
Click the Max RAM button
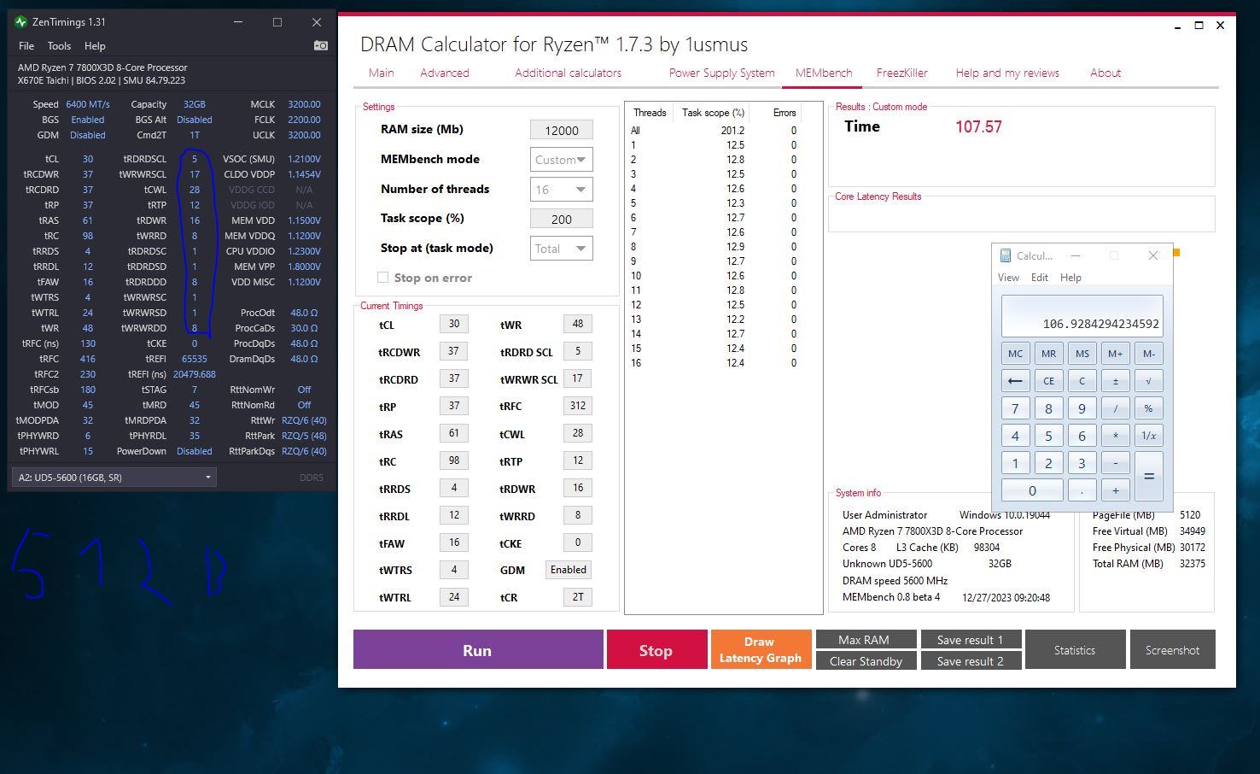pyautogui.click(x=866, y=639)
